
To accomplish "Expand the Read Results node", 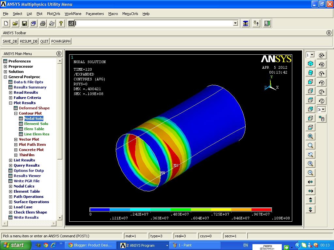I will tap(10, 92).
